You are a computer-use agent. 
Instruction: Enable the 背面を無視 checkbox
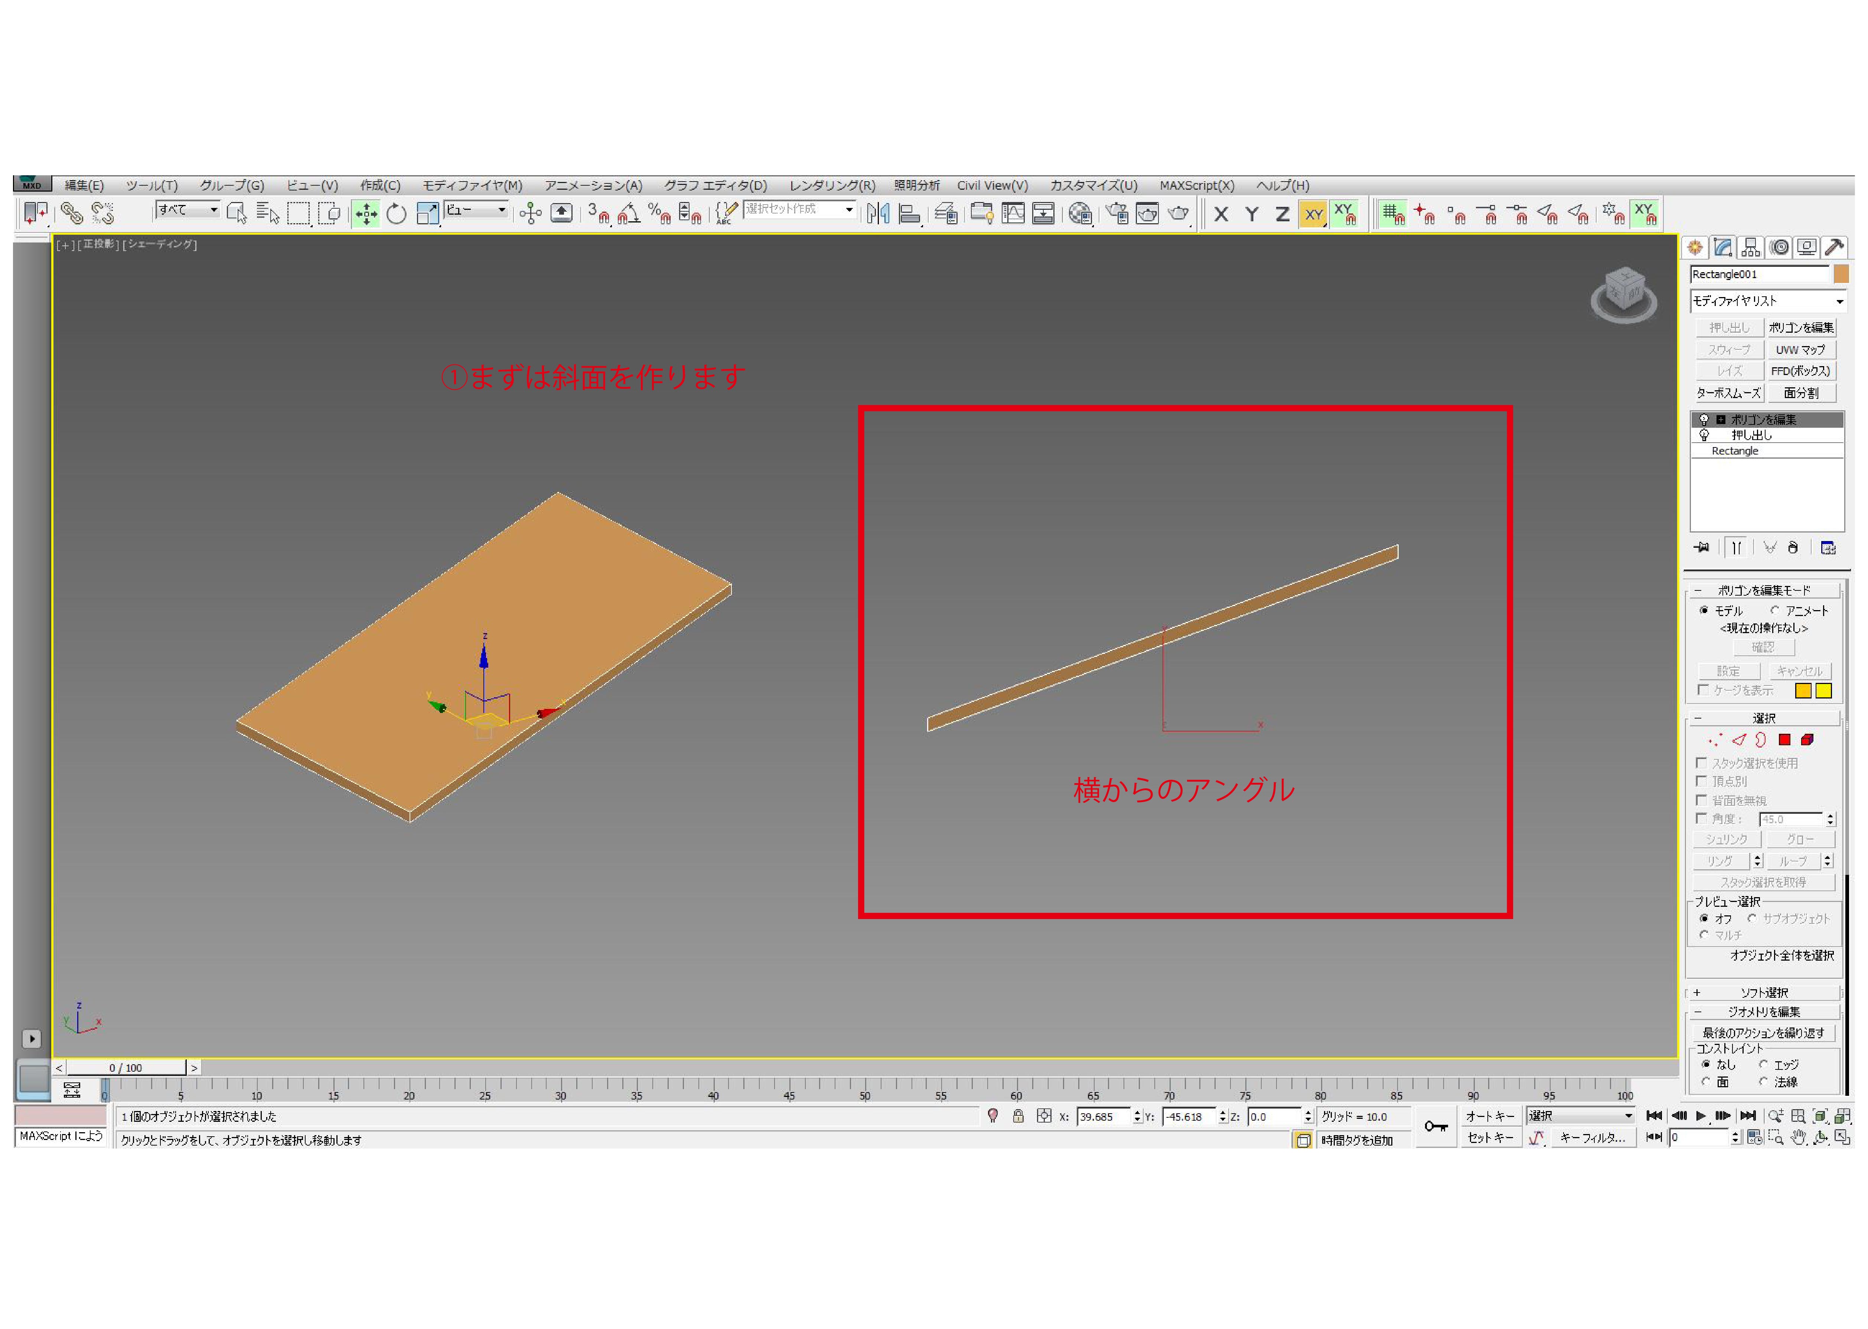click(1702, 799)
